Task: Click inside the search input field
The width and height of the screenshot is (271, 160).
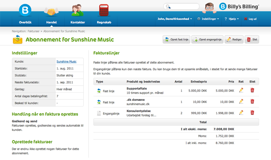Action: (x=182, y=7)
